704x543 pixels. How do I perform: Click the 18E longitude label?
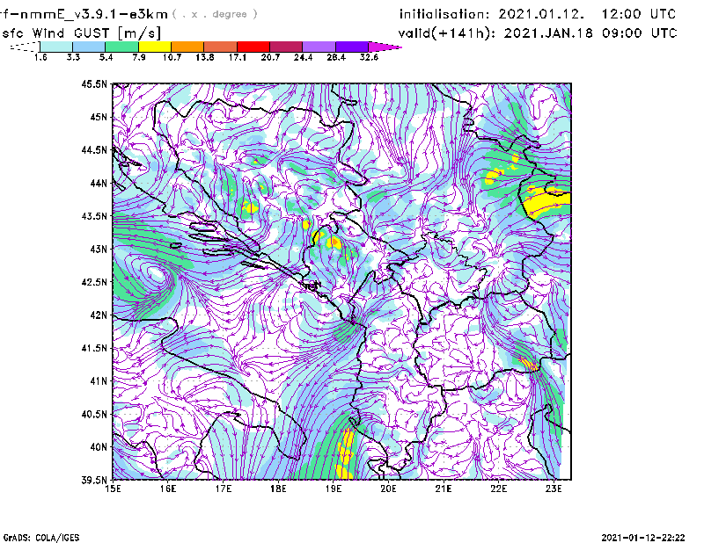(278, 489)
